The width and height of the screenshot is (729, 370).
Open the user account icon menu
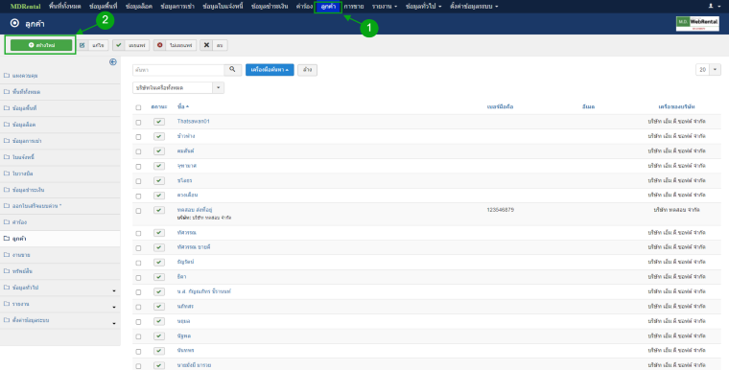point(713,6)
